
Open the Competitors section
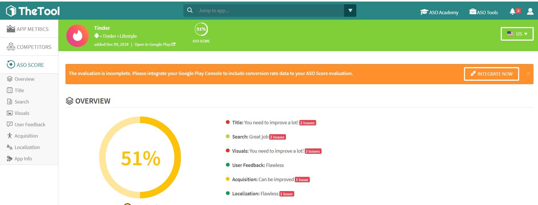(x=29, y=47)
